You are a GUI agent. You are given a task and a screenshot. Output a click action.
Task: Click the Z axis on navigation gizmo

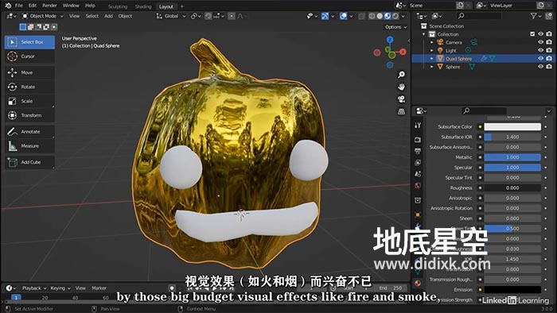click(x=390, y=40)
